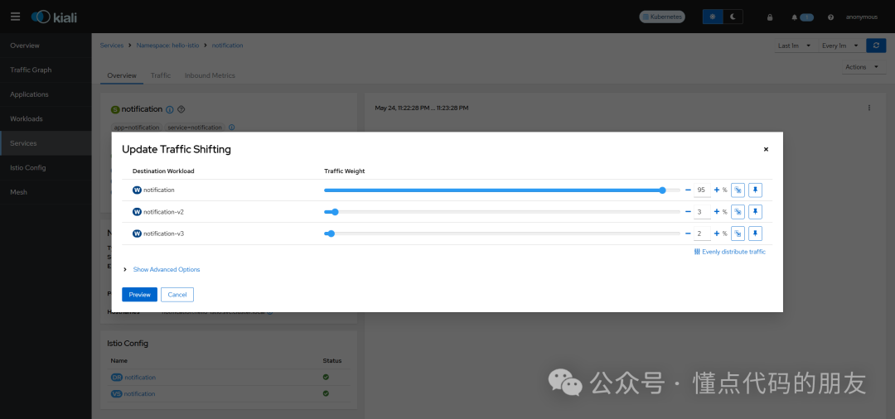Expand Show Advanced Options
This screenshot has width=895, height=419.
(x=166, y=269)
